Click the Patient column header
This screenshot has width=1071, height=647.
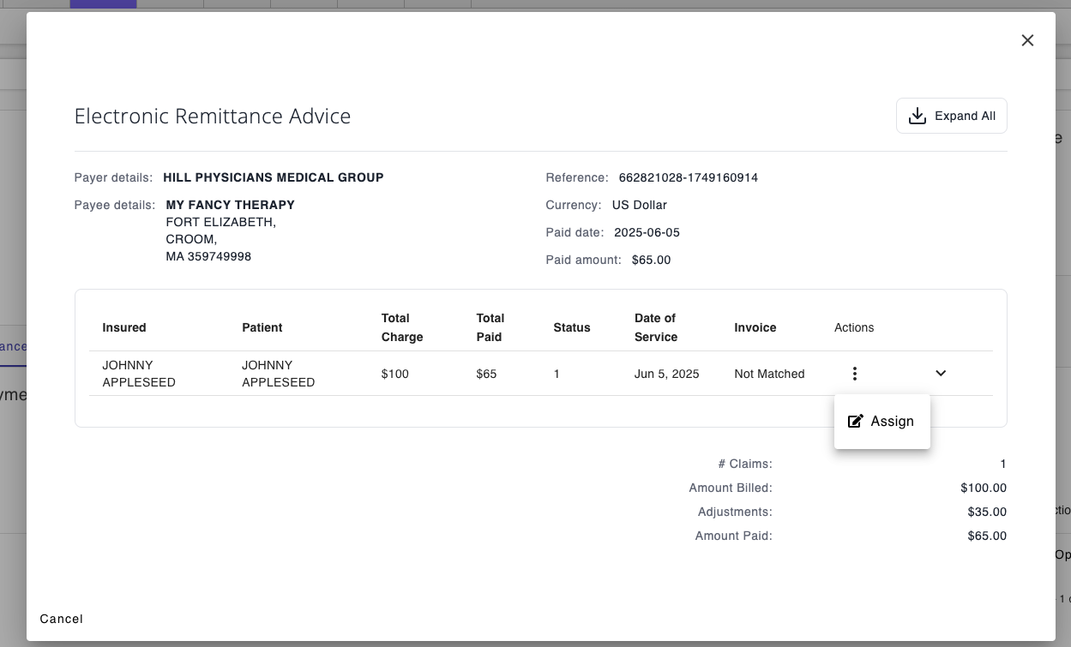pos(262,327)
